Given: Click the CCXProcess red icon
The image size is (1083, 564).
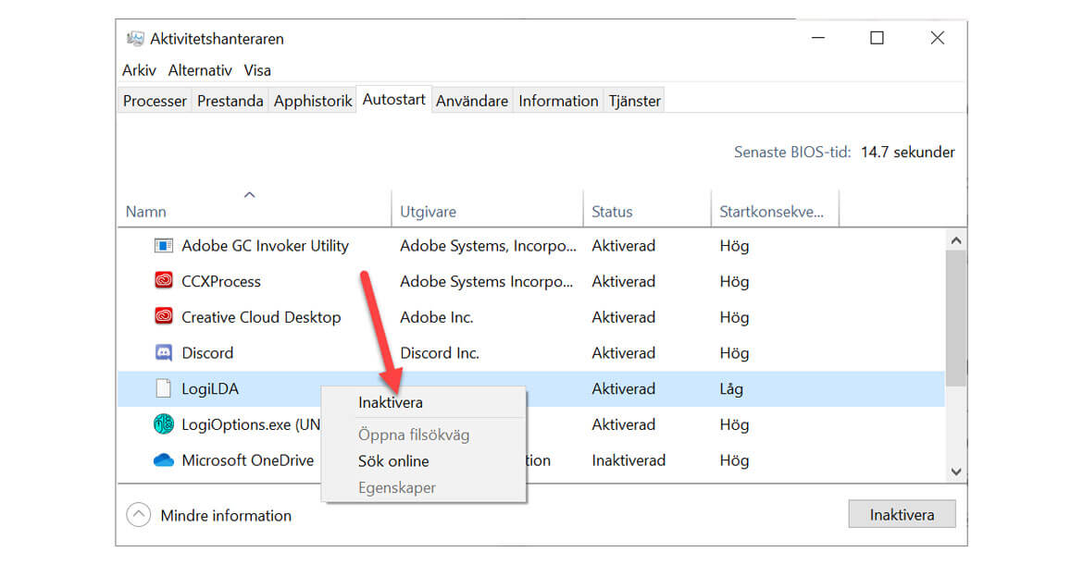Looking at the screenshot, I should click(x=164, y=281).
